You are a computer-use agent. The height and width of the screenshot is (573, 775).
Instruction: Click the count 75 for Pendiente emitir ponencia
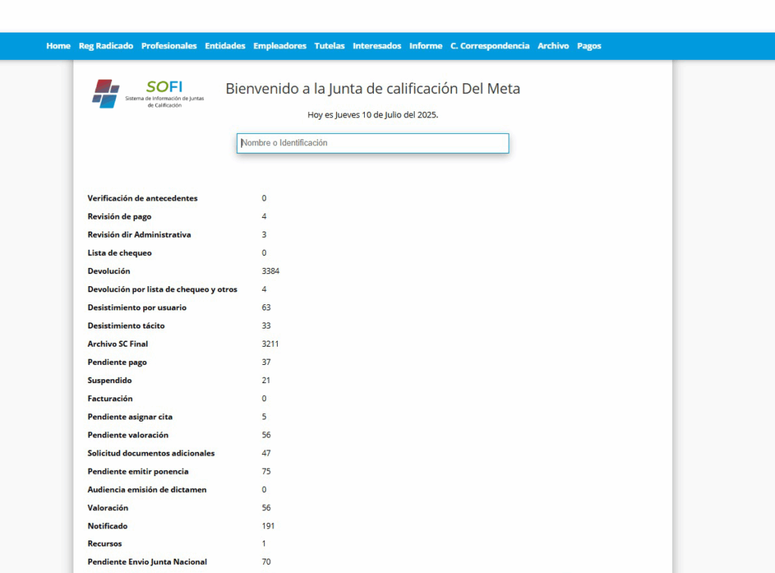[266, 472]
